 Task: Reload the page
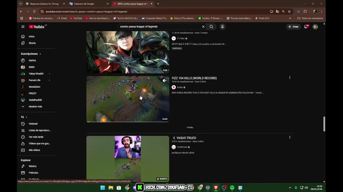coord(34,11)
